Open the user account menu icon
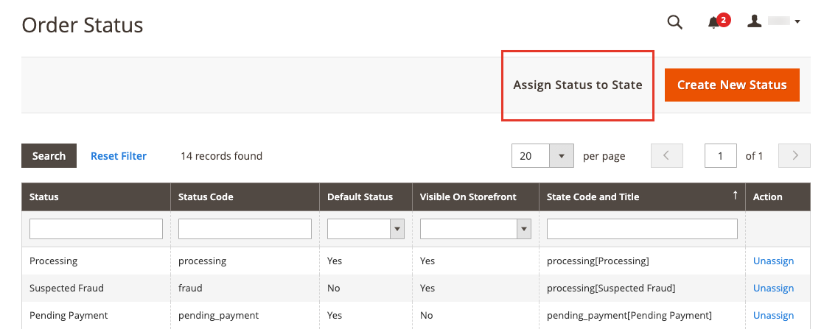824x329 pixels. pyautogui.click(x=755, y=21)
